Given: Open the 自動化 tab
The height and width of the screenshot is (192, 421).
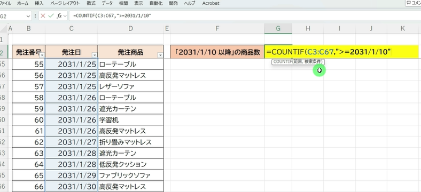Looking at the screenshot, I should click(156, 4).
